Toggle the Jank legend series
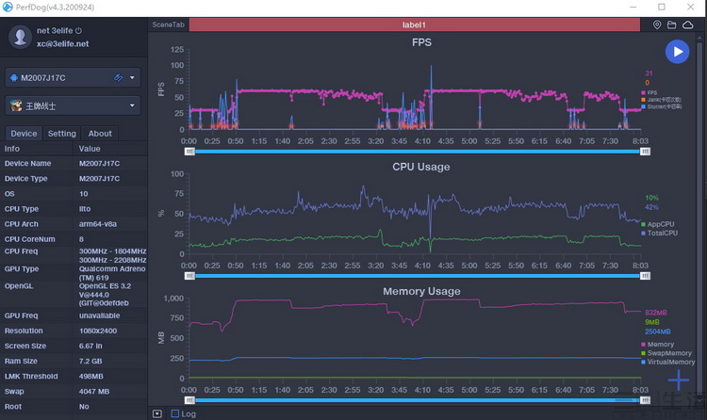Screen dimensions: 707x420 [661, 100]
